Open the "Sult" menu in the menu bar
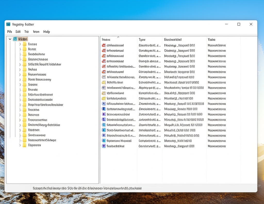This screenshot has height=204, width=264. [18, 32]
